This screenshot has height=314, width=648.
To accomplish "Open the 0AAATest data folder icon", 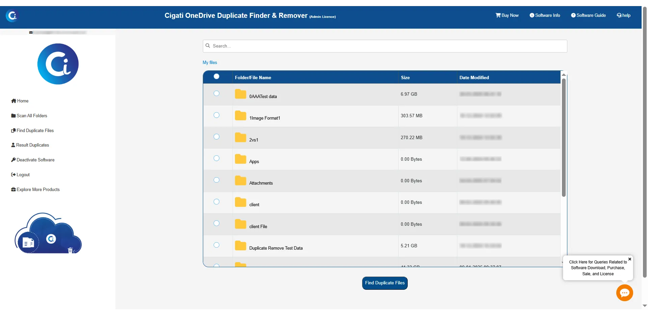I will pyautogui.click(x=240, y=94).
